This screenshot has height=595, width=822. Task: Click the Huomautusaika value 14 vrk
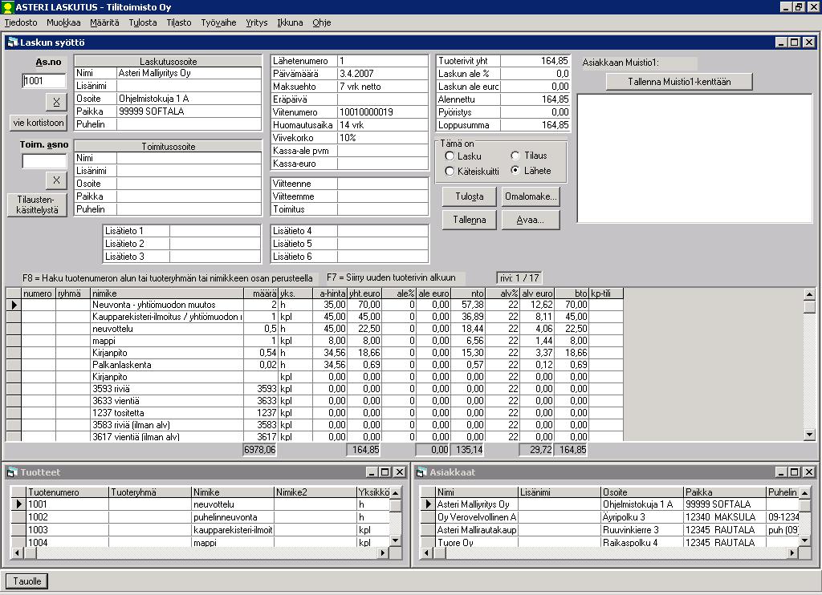(383, 125)
